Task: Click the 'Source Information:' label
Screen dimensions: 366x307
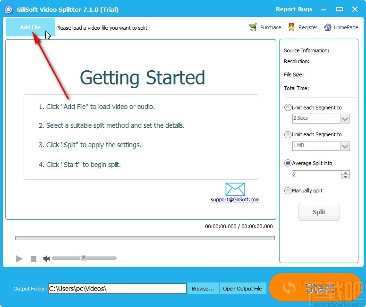Action: point(306,50)
